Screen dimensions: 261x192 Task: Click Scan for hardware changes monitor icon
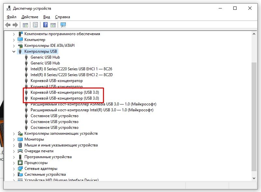63,25
